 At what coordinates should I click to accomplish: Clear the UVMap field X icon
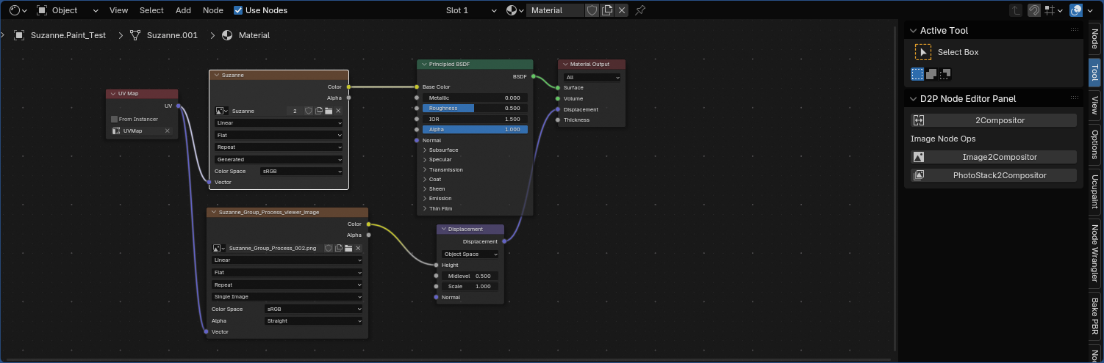tap(167, 131)
